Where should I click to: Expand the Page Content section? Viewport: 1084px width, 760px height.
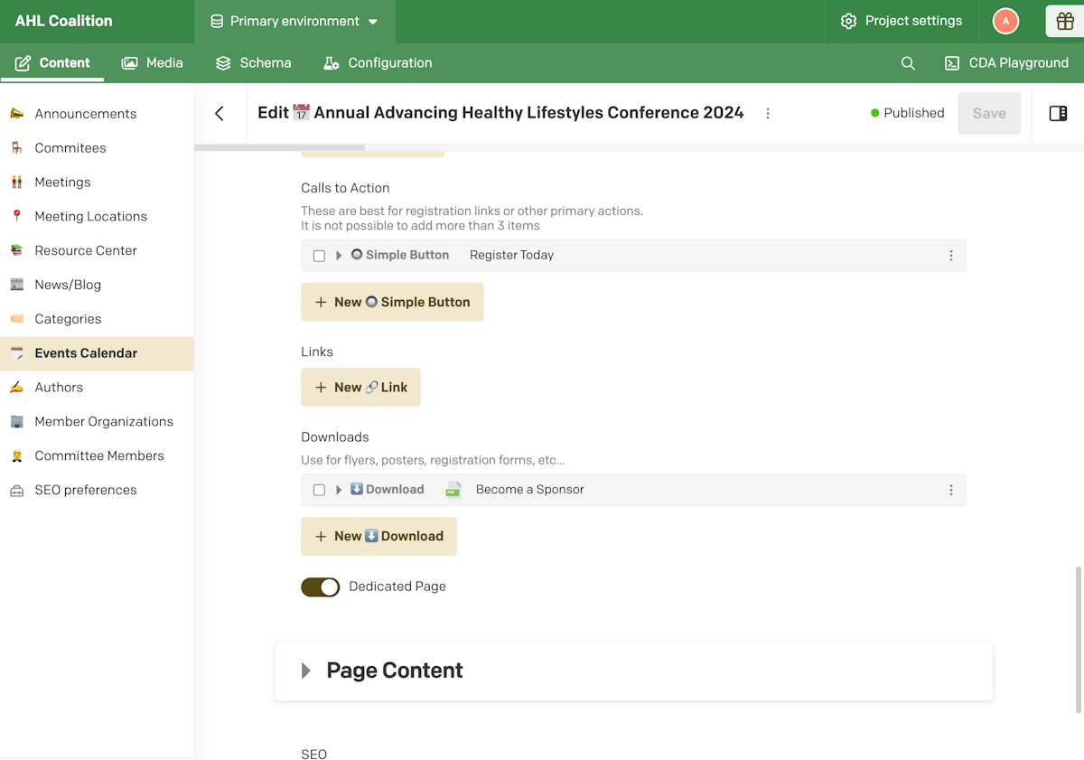coord(306,671)
